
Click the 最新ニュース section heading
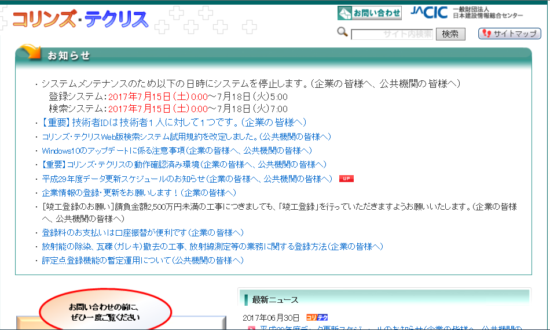click(x=275, y=300)
